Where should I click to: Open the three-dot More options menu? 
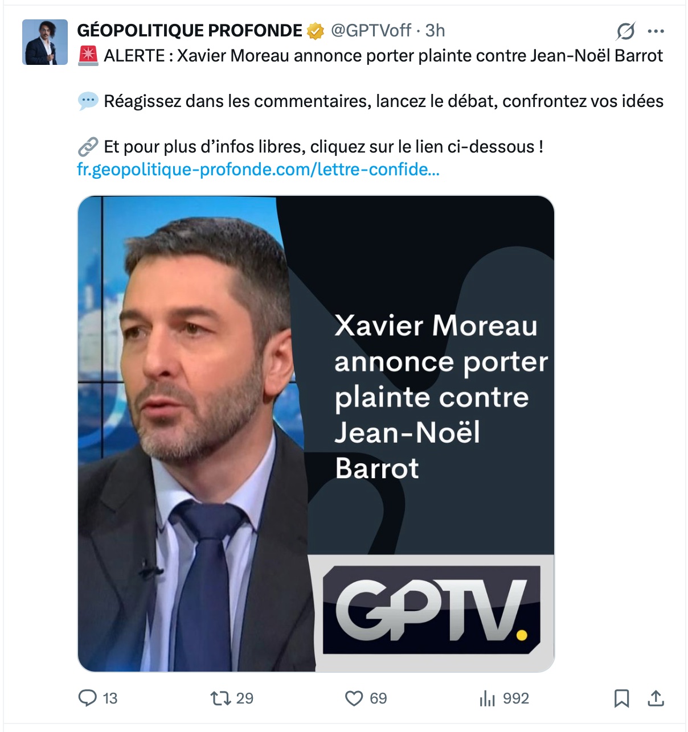(656, 31)
